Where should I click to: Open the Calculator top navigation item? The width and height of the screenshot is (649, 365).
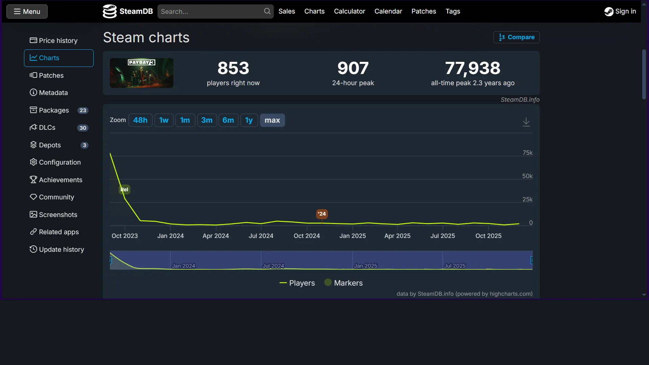(x=350, y=11)
